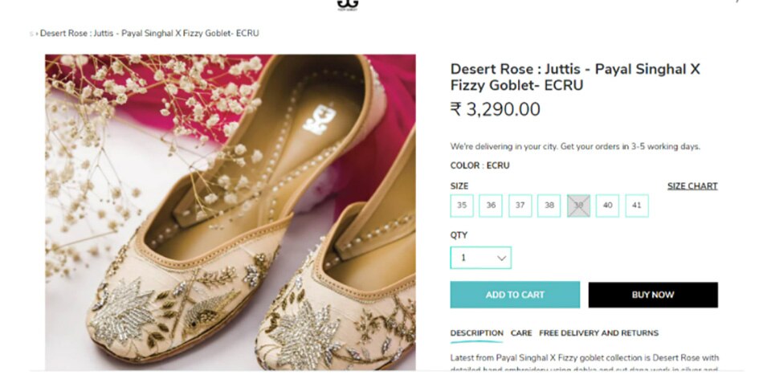
Task: Click the Fizzy Goblet logo at top
Action: (x=347, y=4)
